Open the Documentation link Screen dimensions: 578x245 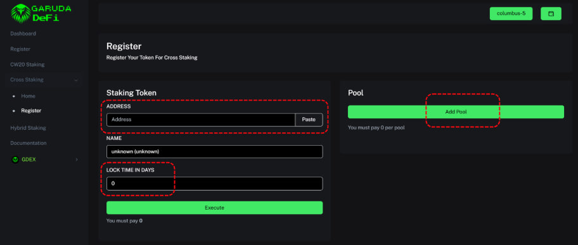pos(29,143)
